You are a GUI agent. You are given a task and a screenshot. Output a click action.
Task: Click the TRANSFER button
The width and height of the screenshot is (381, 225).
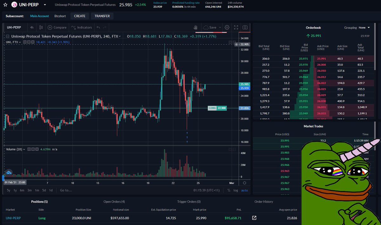(x=102, y=16)
